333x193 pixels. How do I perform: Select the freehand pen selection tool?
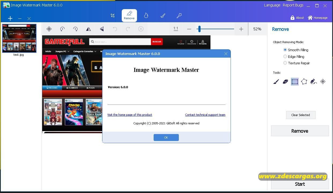[313, 81]
